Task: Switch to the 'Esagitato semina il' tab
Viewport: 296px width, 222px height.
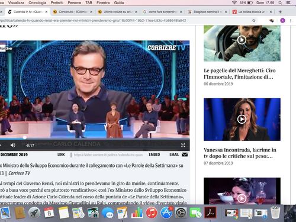Action: 207,12
